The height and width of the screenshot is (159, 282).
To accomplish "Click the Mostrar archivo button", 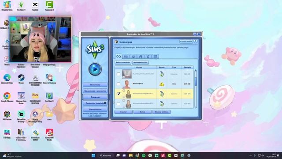I will coord(161,112).
